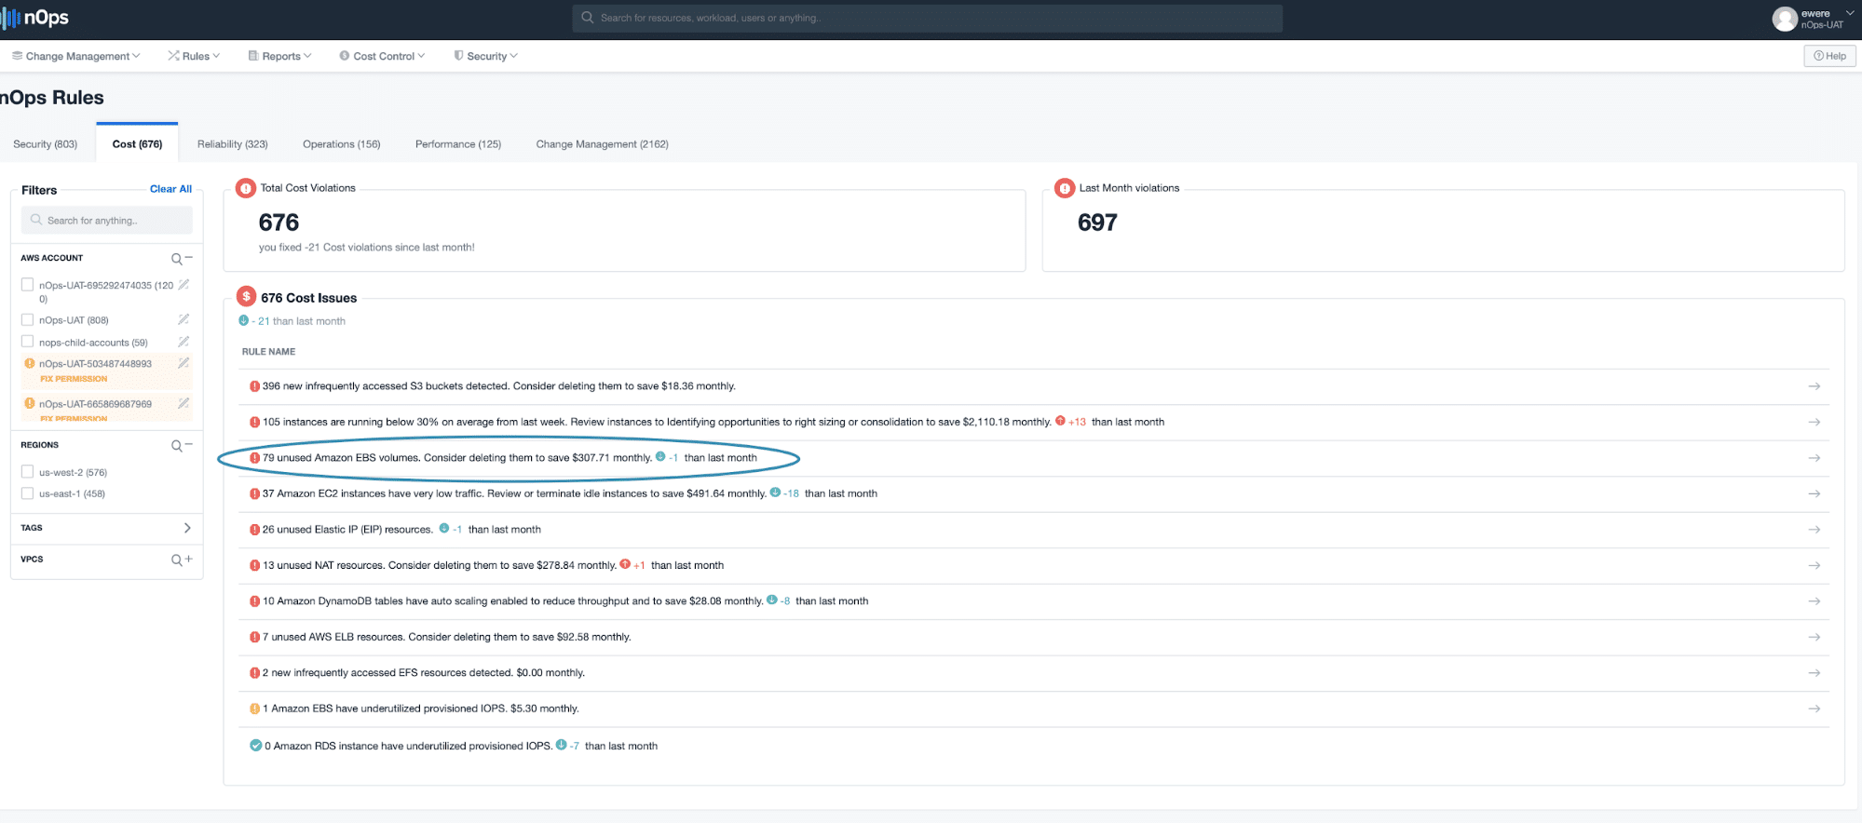Click arrow for unused NAT resources row
This screenshot has width=1862, height=823.
[1814, 565]
